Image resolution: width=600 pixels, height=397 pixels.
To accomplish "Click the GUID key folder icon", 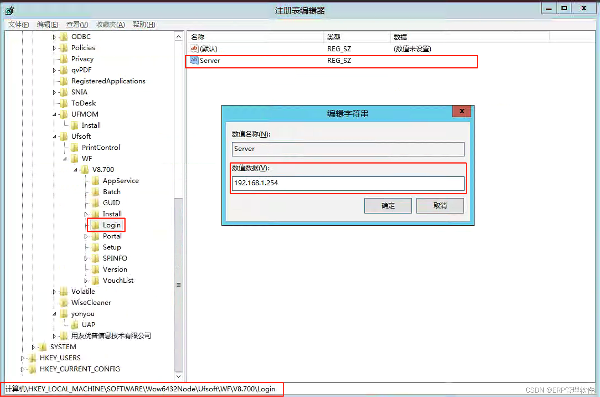I will click(96, 203).
